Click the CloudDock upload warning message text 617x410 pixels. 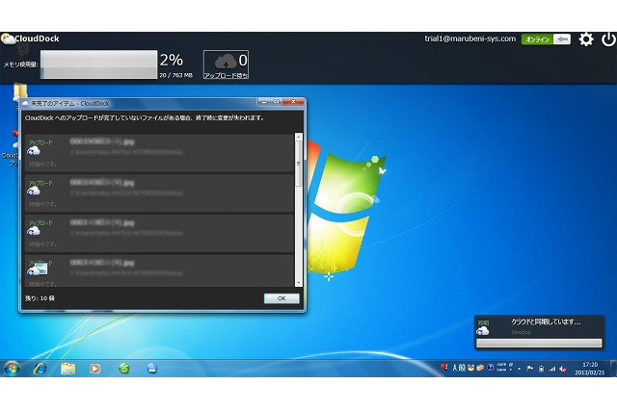145,117
